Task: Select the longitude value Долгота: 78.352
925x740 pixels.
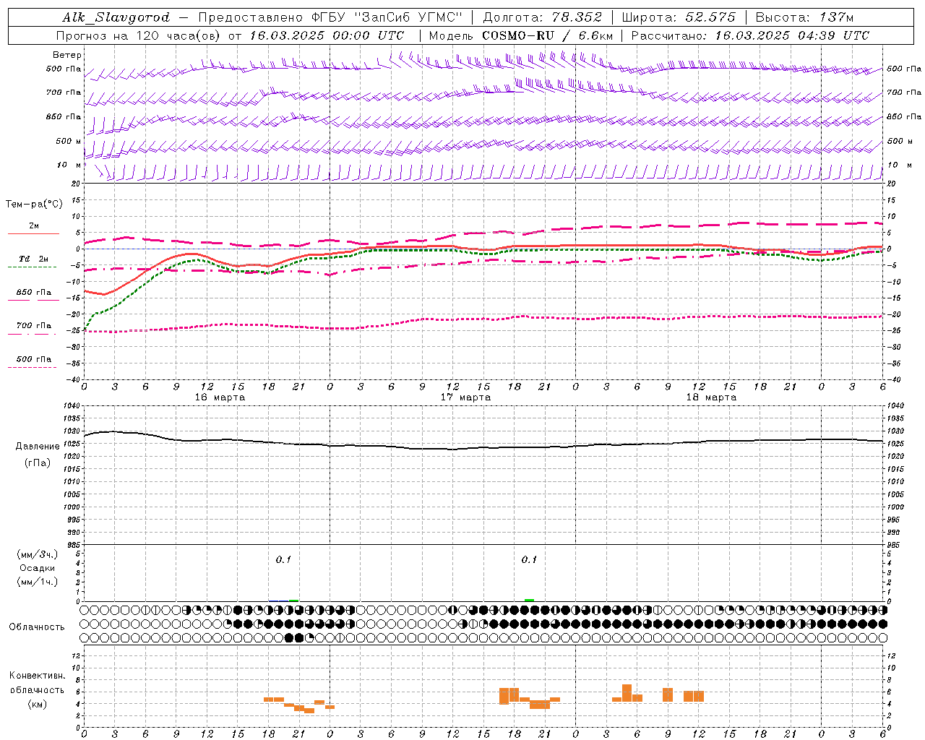Action: 542,17
